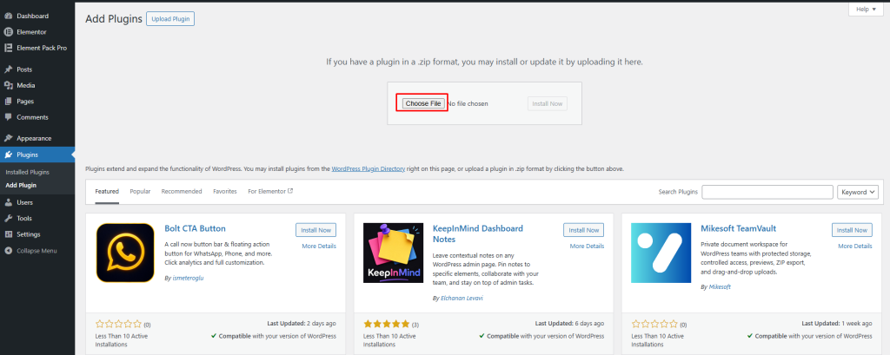Click the external link icon beside For Elementor

(x=290, y=191)
